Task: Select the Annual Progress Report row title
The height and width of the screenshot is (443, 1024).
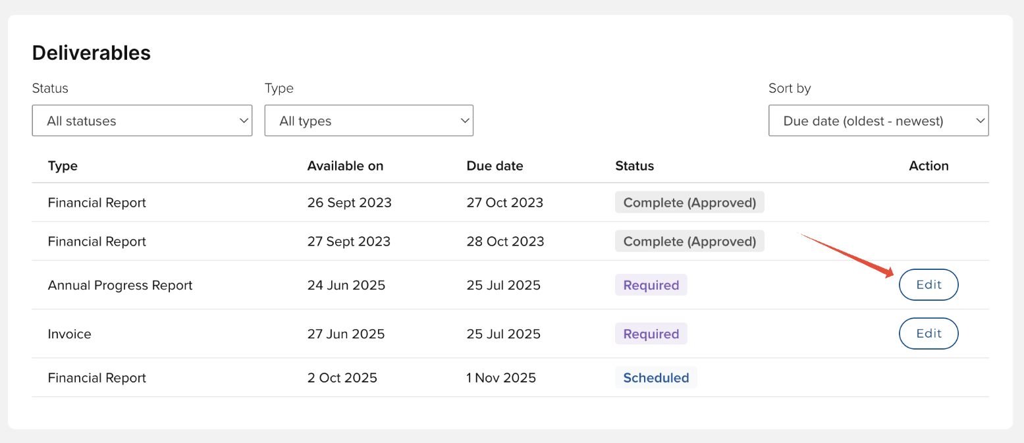Action: click(x=120, y=285)
